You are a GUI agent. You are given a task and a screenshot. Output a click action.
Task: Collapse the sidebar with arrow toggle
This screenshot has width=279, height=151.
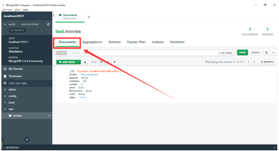pos(54,15)
